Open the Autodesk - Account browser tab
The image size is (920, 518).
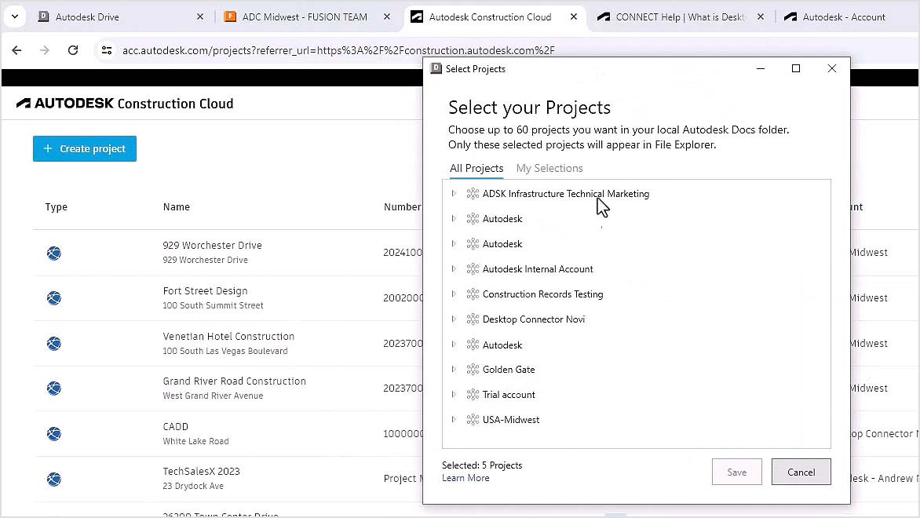[844, 17]
